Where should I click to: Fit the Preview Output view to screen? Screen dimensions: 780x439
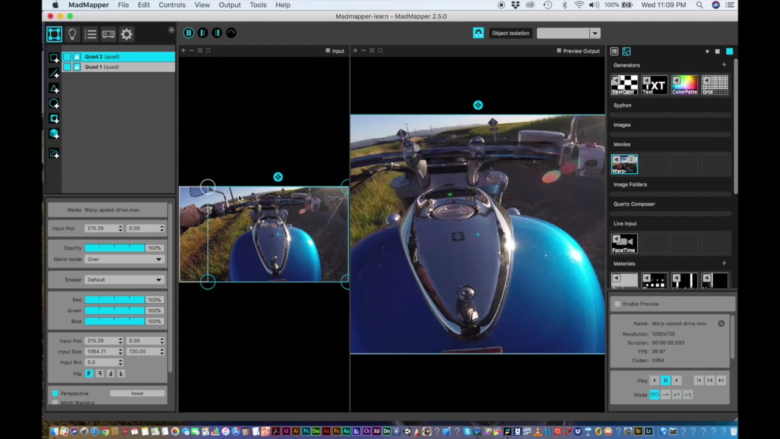372,51
